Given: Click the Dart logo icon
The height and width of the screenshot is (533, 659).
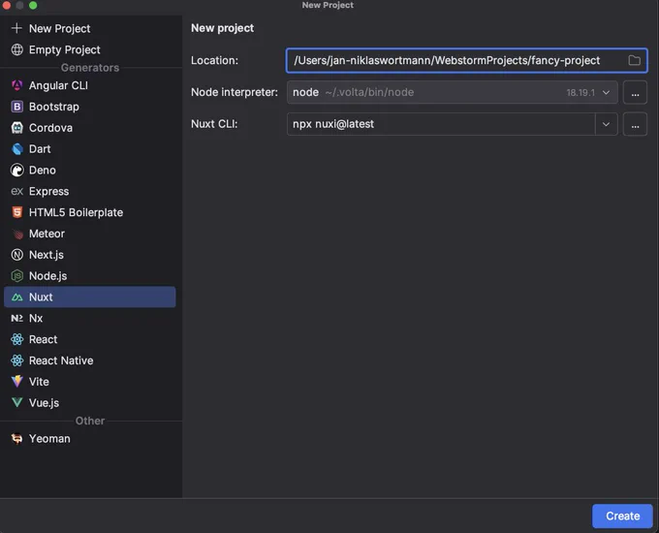Looking at the screenshot, I should pyautogui.click(x=16, y=149).
